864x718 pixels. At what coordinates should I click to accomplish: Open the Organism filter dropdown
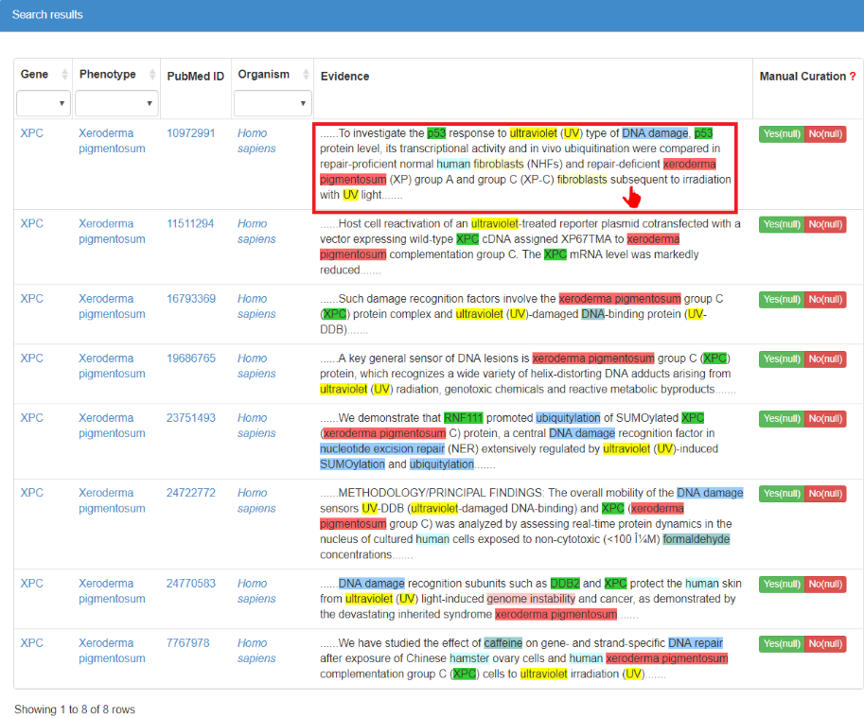tap(273, 103)
